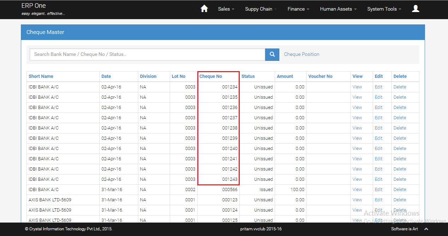The image size is (448, 236).
Task: Expand the Sales dropdown menu
Action: click(226, 9)
